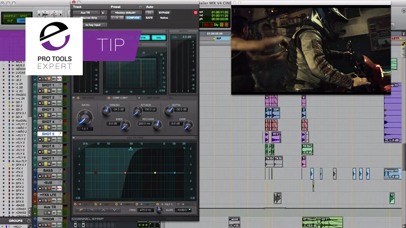The height and width of the screenshot is (228, 406).
Task: Select the 48 fr clip in the timeline
Action: (276, 137)
